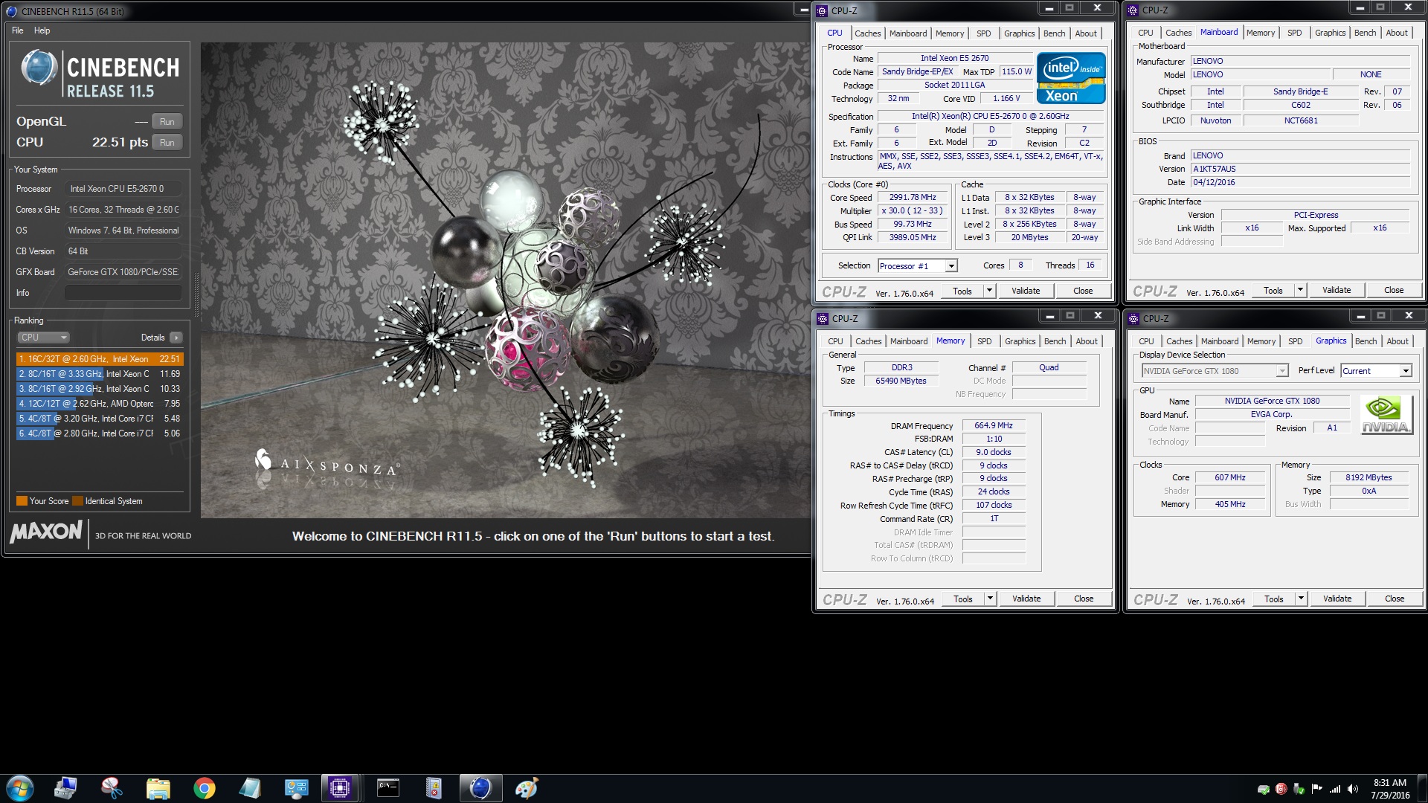Click Core Speed value 2991.78 MHz

tap(913, 198)
